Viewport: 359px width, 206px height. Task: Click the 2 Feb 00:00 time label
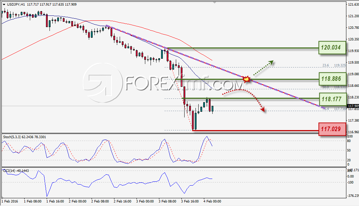point(78,201)
